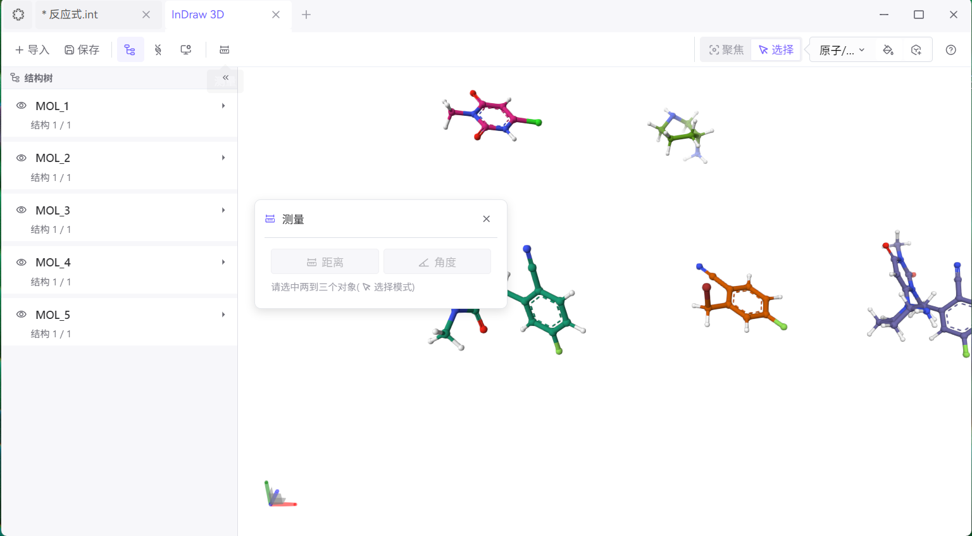Expand the MOL_2 tree item
Screen dimensions: 972x536
click(223, 158)
